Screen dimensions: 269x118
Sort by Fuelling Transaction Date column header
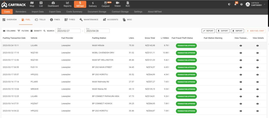point(14,38)
